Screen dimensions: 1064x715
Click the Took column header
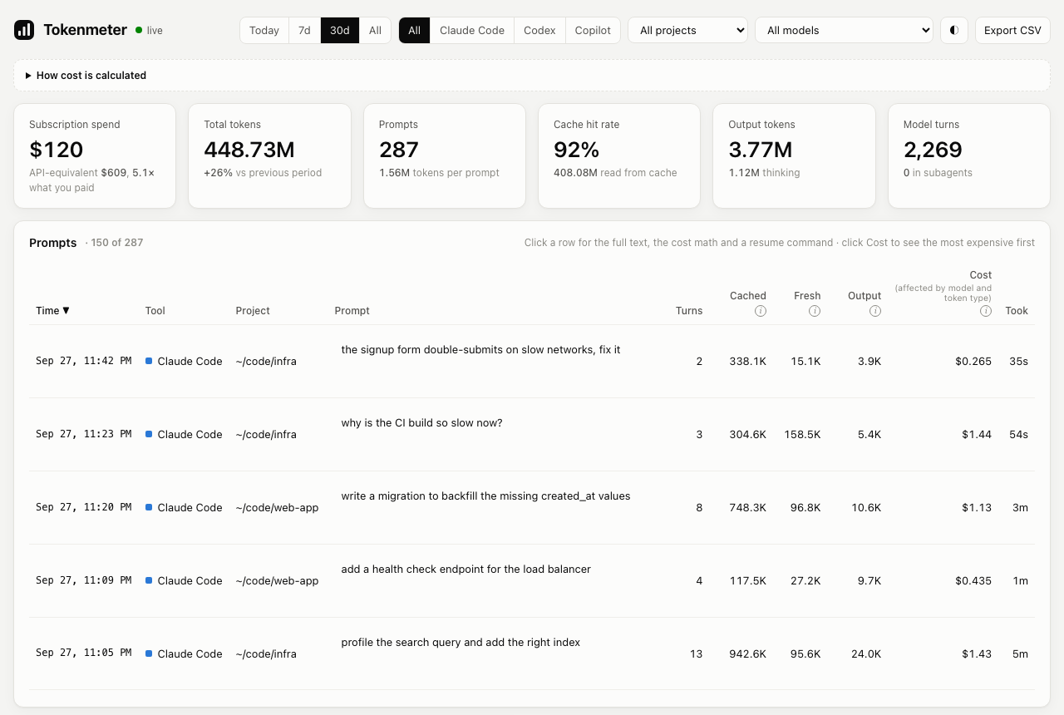[x=1017, y=310]
